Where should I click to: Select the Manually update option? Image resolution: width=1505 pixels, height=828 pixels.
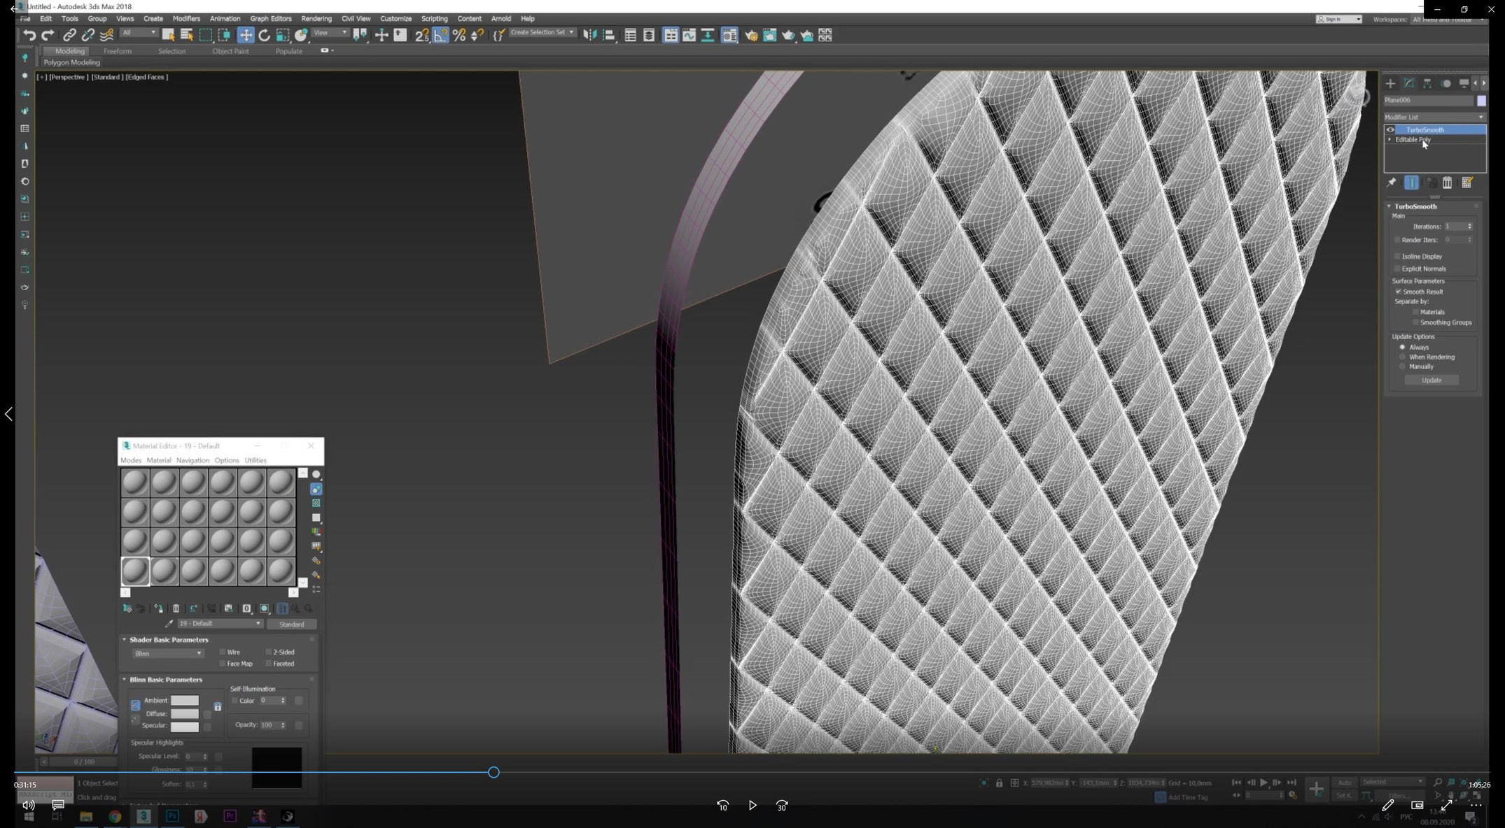pyautogui.click(x=1402, y=366)
